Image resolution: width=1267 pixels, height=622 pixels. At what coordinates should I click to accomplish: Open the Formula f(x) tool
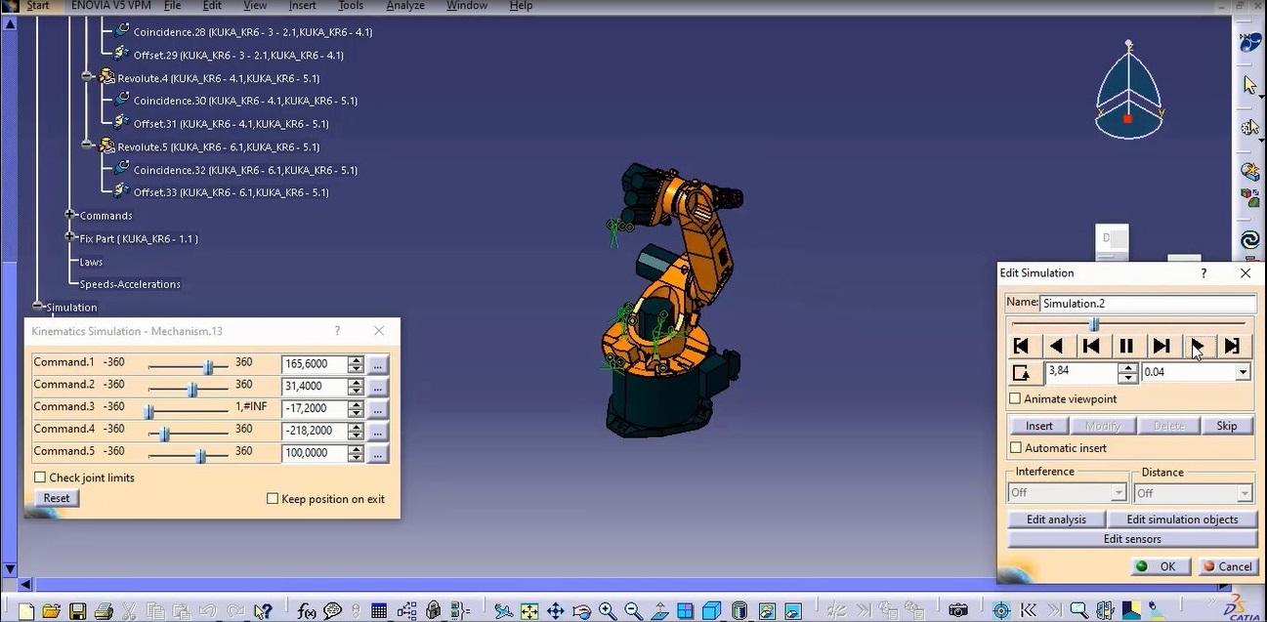click(307, 611)
